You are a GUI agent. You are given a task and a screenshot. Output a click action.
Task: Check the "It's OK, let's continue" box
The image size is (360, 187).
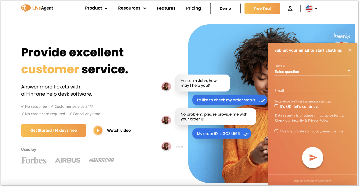(276, 106)
